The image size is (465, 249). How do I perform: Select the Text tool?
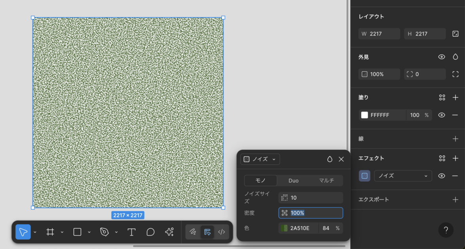pos(131,232)
